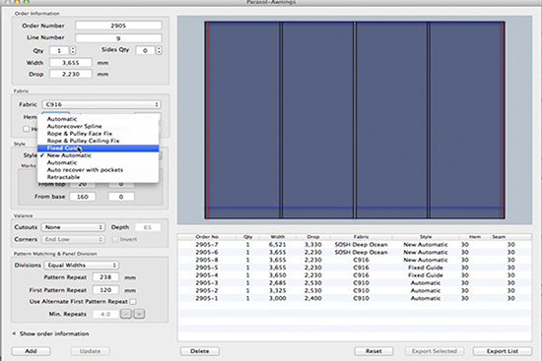The width and height of the screenshot is (542, 361).
Task: Toggle the checkbox below Hem field
Action: 26,129
